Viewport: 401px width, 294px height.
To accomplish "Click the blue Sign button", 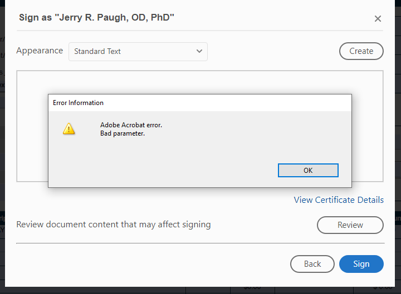I will [361, 264].
